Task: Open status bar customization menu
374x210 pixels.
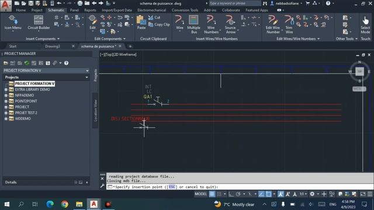Action: (370, 194)
